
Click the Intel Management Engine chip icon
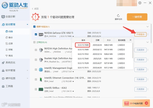(x=41, y=70)
